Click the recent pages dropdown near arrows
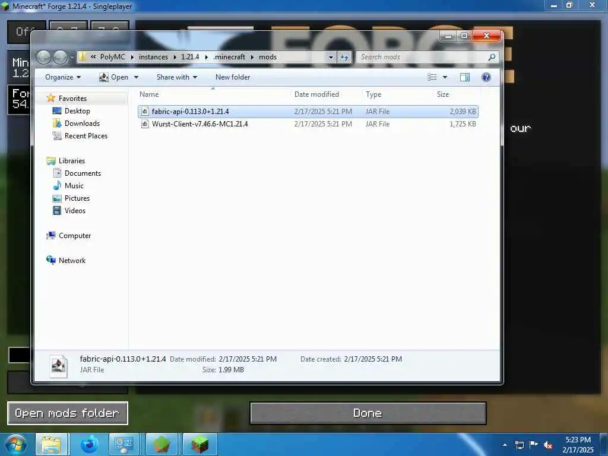Screen dimensions: 608x456 point(72,58)
